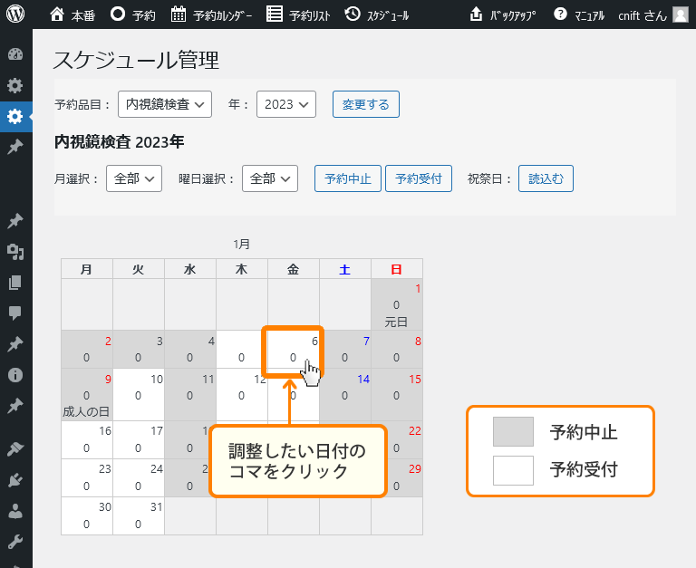Click the highlighted blue gear sidebar icon
Image resolution: width=696 pixels, height=568 pixels.
15,117
